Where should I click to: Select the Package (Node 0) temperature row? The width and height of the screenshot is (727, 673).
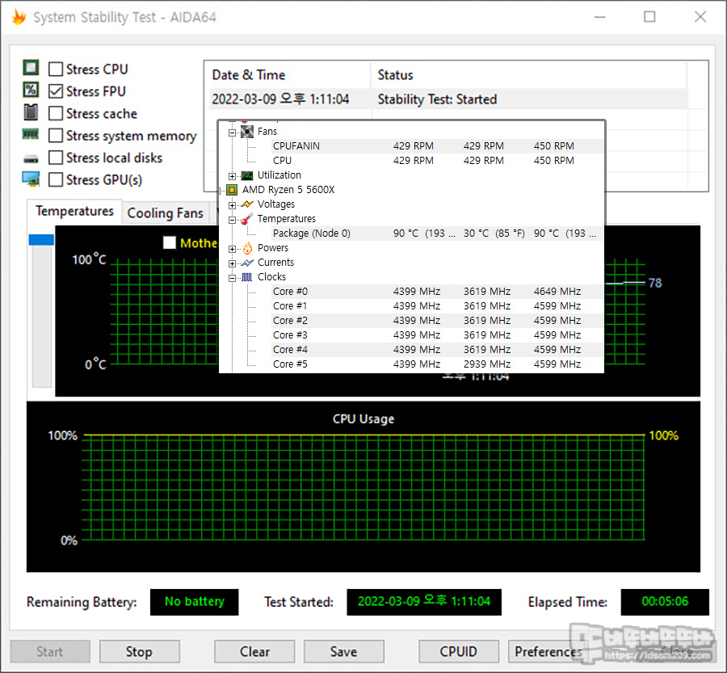point(437,233)
